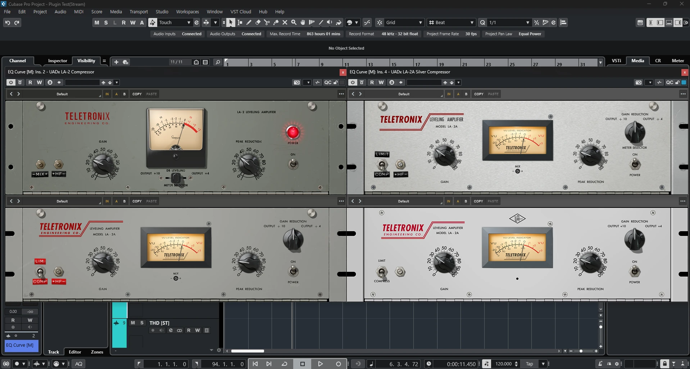The image size is (690, 369).
Task: Click the Go to Next Marker button
Action: tap(269, 364)
